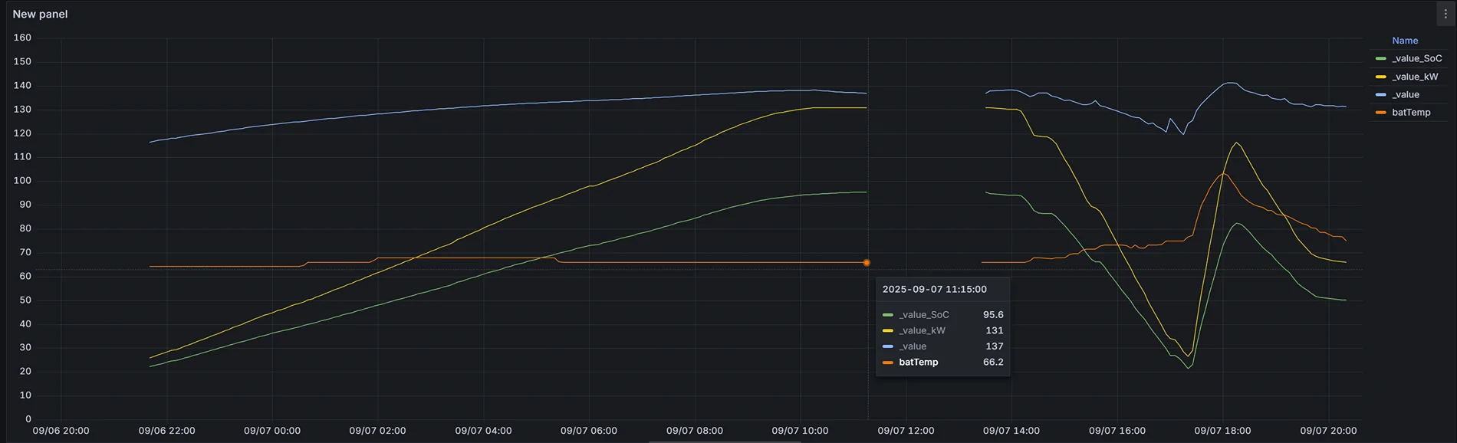Click the green _value_SoC legend color swatch
The image size is (1457, 443).
click(x=1380, y=59)
